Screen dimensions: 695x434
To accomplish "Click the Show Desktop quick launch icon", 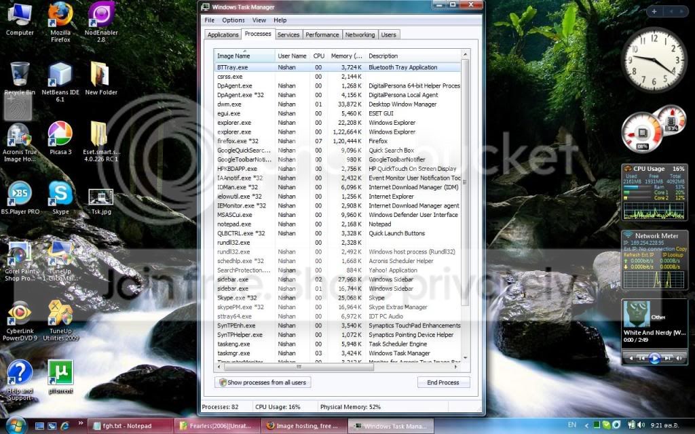I will tap(40, 426).
